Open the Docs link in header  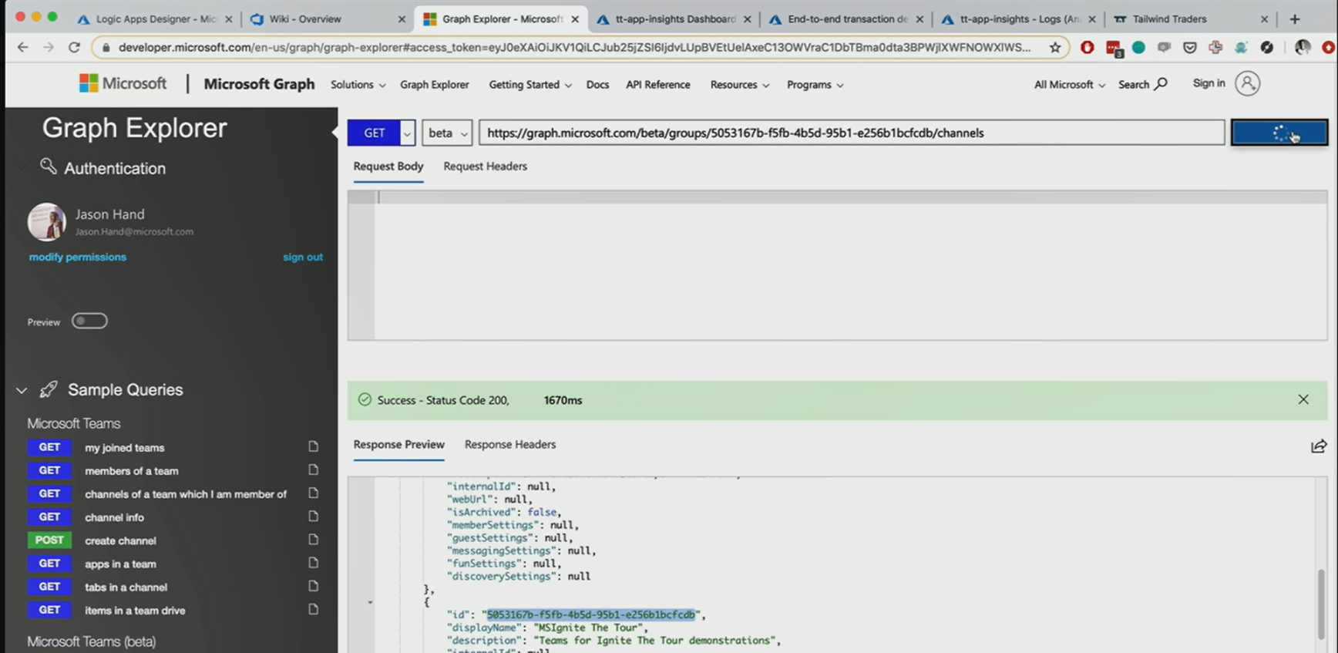[x=597, y=85]
